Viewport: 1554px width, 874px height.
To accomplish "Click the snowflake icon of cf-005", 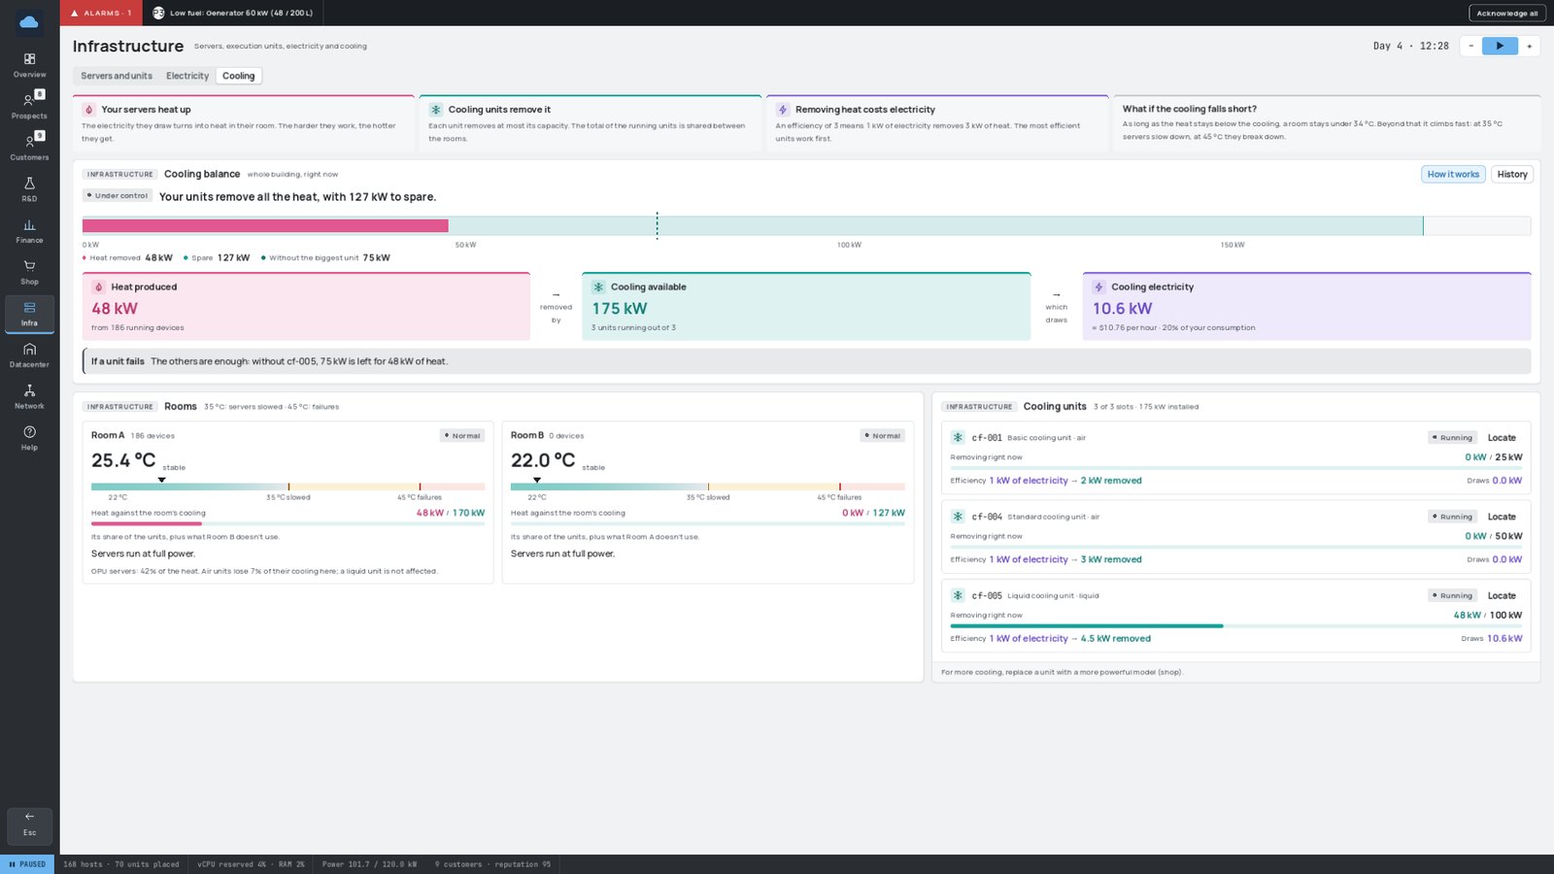I will 958,595.
